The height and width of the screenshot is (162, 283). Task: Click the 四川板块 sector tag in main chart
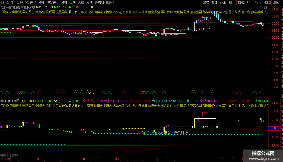click(x=16, y=12)
